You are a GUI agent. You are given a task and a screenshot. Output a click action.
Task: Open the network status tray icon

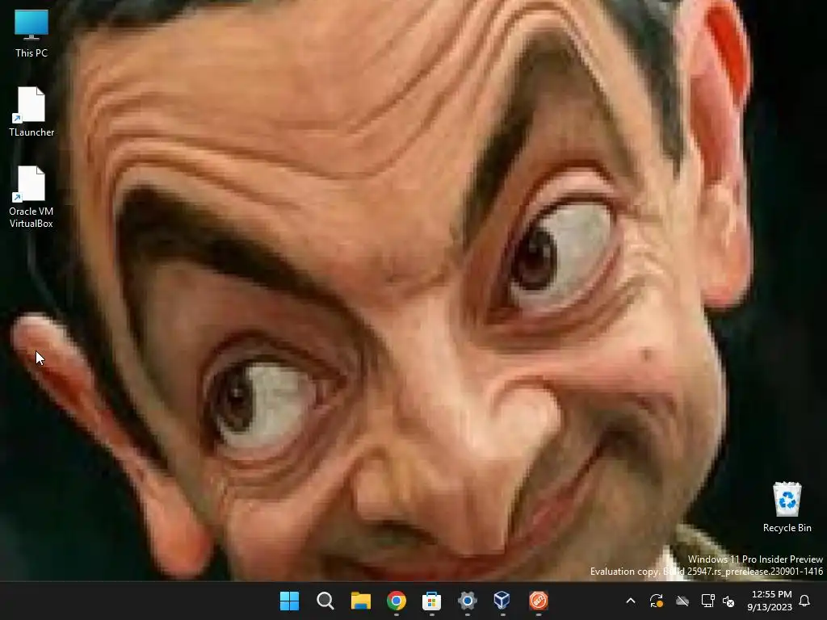point(707,601)
